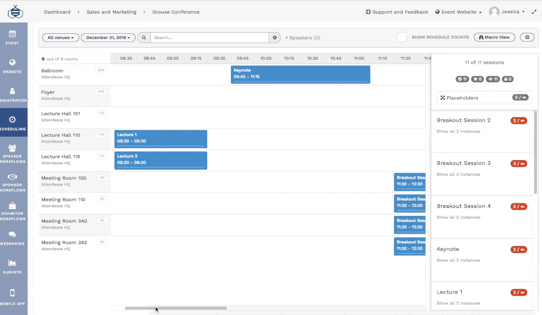Switch to Macro View
Image resolution: width=542 pixels, height=315 pixels.
pyautogui.click(x=495, y=37)
